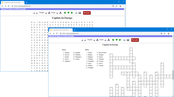Click the green left arrow in the crossword toolbar

click(113, 40)
